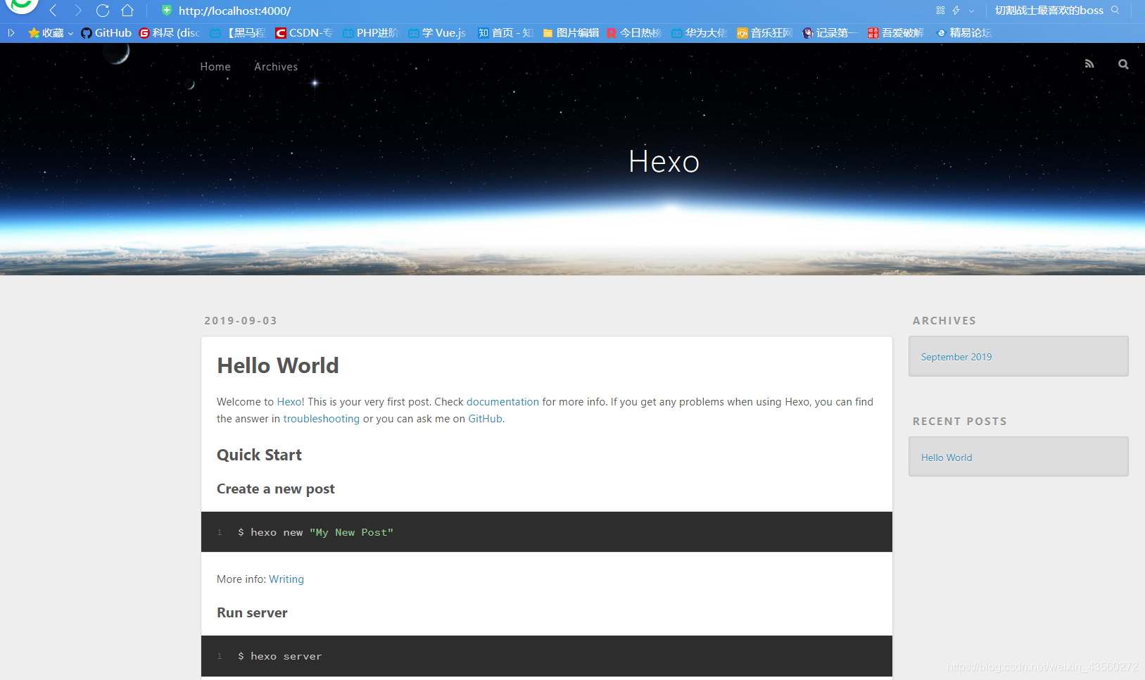Click the Create a new post heading
Image resolution: width=1145 pixels, height=680 pixels.
(276, 489)
